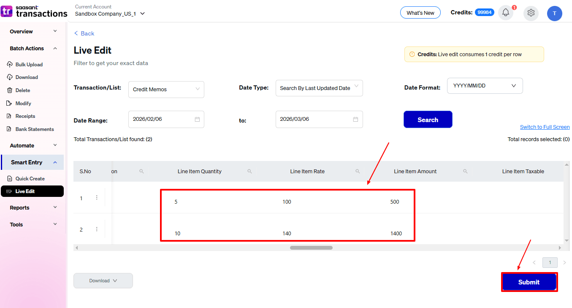The width and height of the screenshot is (572, 308).
Task: Click the user avatar 'T' icon
Action: pyautogui.click(x=554, y=13)
